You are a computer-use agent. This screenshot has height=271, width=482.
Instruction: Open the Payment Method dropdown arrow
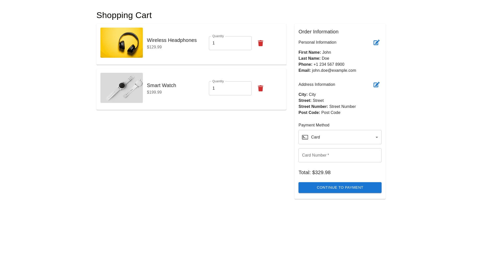point(377,137)
